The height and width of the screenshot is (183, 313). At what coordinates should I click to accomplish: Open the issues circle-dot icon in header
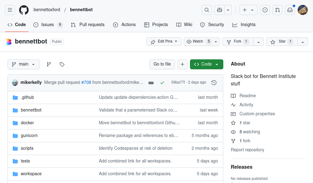tap(265, 10)
